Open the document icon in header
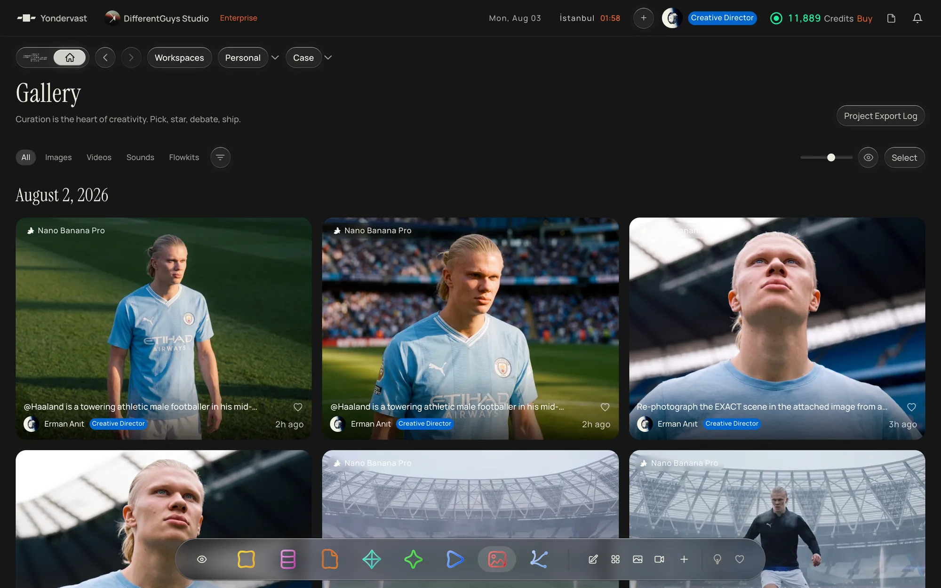The height and width of the screenshot is (588, 941). pyautogui.click(x=891, y=18)
